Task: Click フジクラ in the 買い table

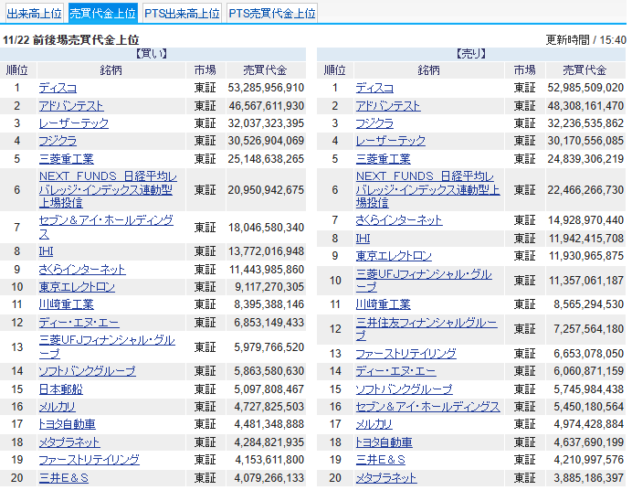Action: coord(58,141)
